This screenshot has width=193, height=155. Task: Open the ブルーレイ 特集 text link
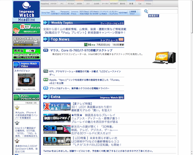(x=96, y=119)
